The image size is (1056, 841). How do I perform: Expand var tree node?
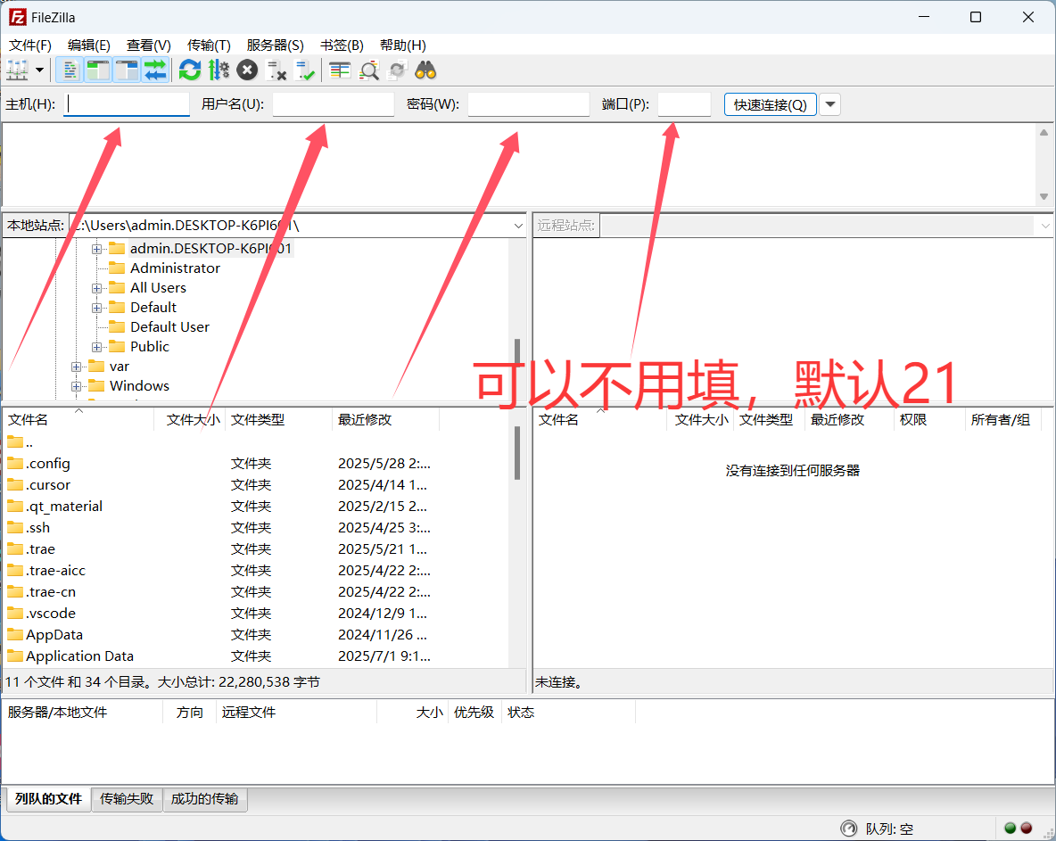click(76, 367)
